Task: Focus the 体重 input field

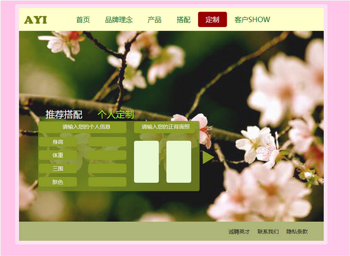Action: [107, 155]
